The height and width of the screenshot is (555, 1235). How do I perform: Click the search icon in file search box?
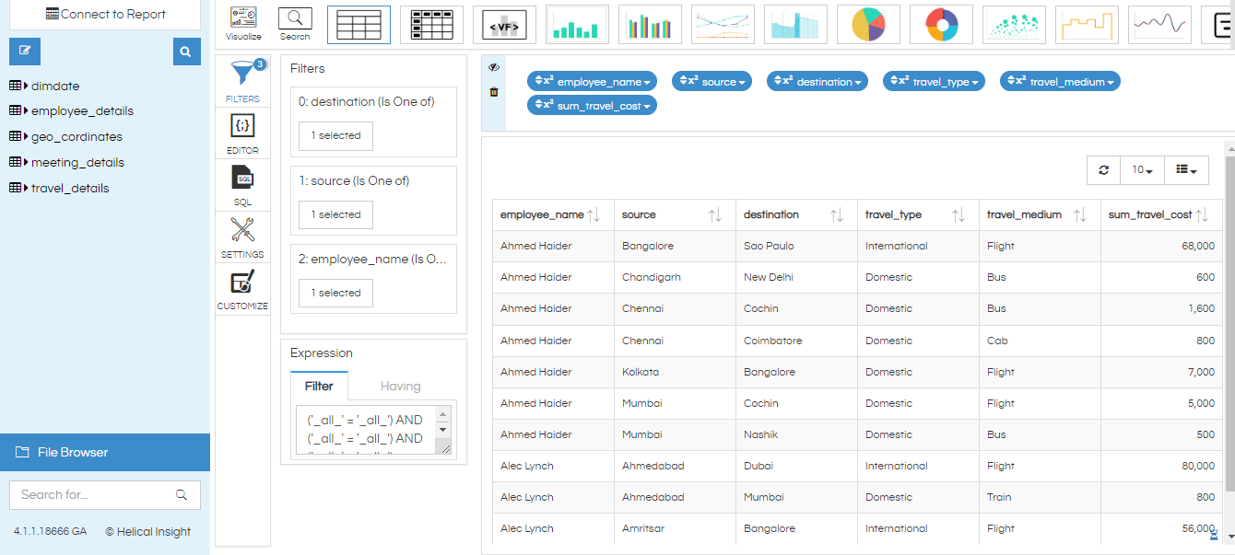pyautogui.click(x=182, y=494)
